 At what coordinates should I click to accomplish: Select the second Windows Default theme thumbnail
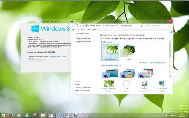(x=128, y=73)
